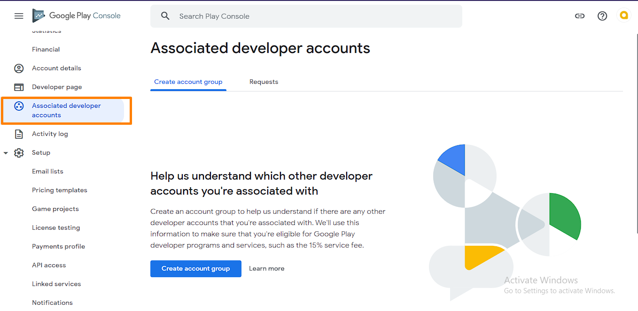Image resolution: width=638 pixels, height=311 pixels.
Task: Follow the Learn more link
Action: [x=266, y=269]
